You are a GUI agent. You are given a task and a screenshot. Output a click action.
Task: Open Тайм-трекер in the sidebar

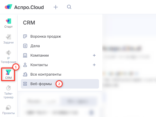click(x=8, y=92)
